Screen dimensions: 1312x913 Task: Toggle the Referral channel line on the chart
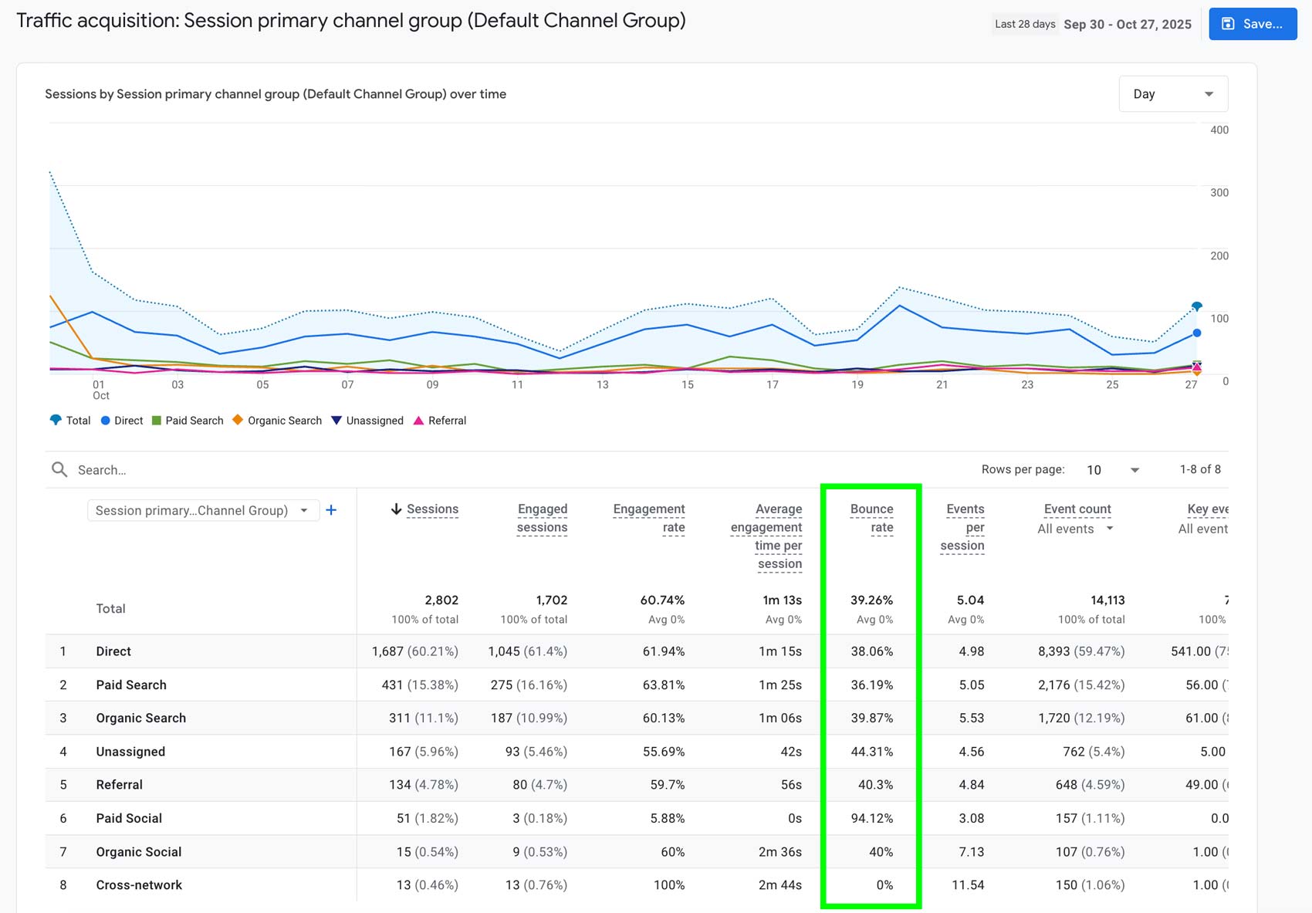click(440, 420)
